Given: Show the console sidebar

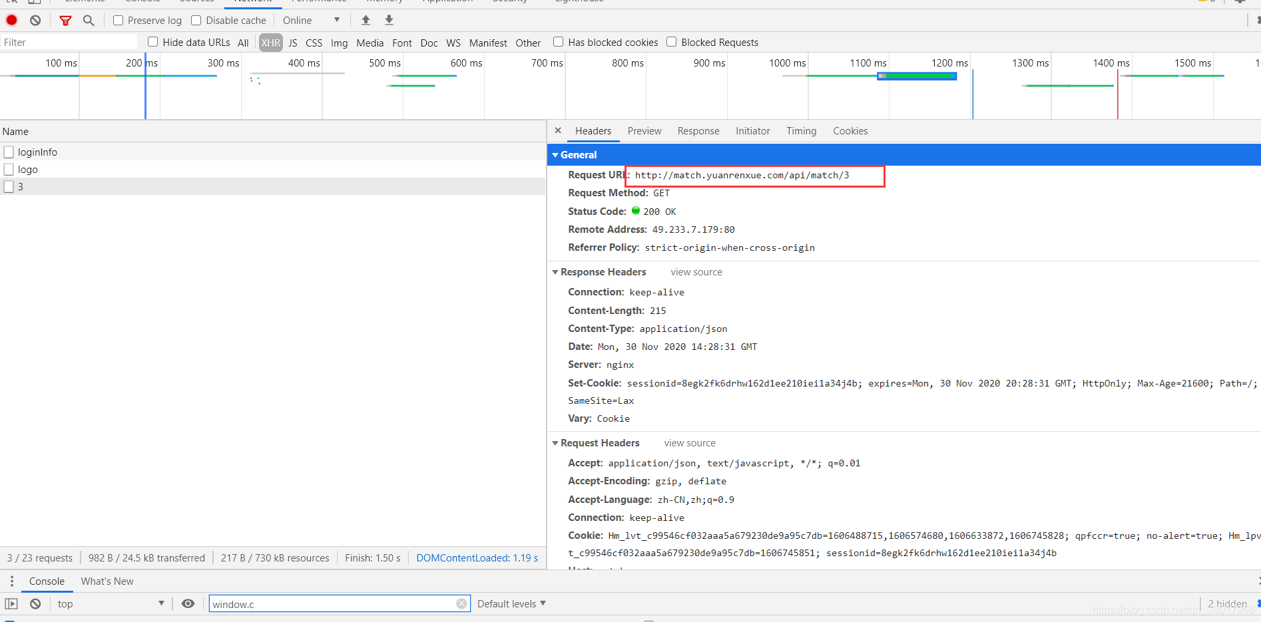Looking at the screenshot, I should [11, 603].
